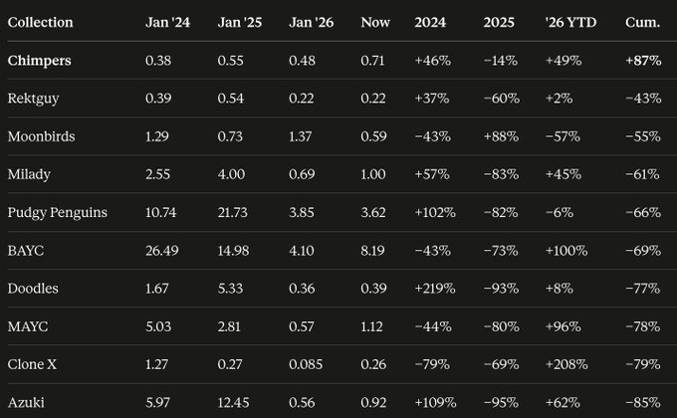The image size is (677, 418).
Task: Select the 2025 returns column header
Action: pos(499,23)
